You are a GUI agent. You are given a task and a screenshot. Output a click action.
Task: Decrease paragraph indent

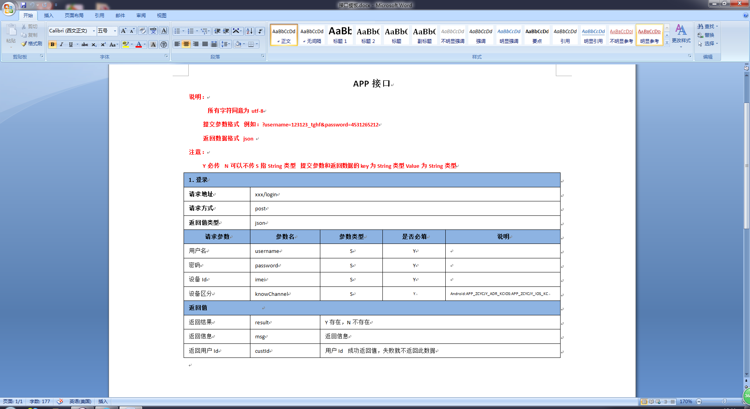217,31
